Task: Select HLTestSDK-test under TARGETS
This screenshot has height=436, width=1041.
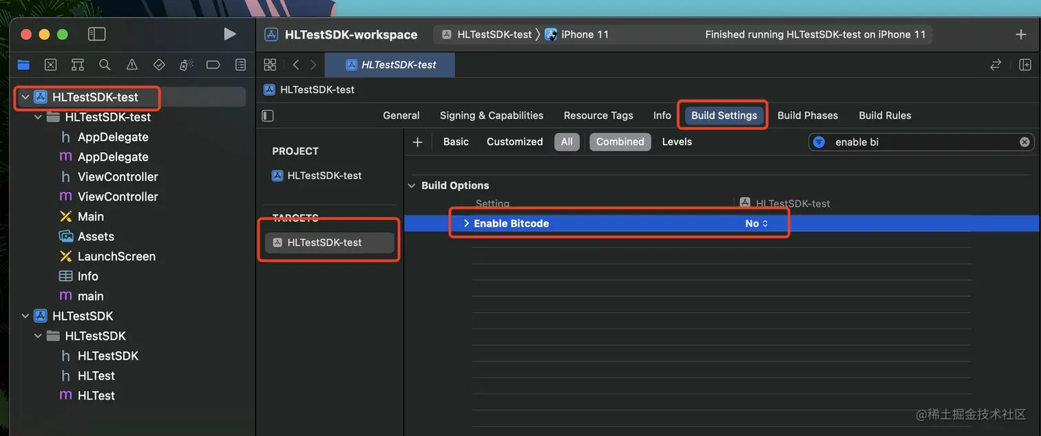Action: tap(329, 242)
